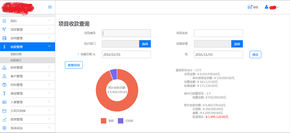Expand the 客户管理 chevron
Viewport: 290px width, 133px height.
(49, 76)
